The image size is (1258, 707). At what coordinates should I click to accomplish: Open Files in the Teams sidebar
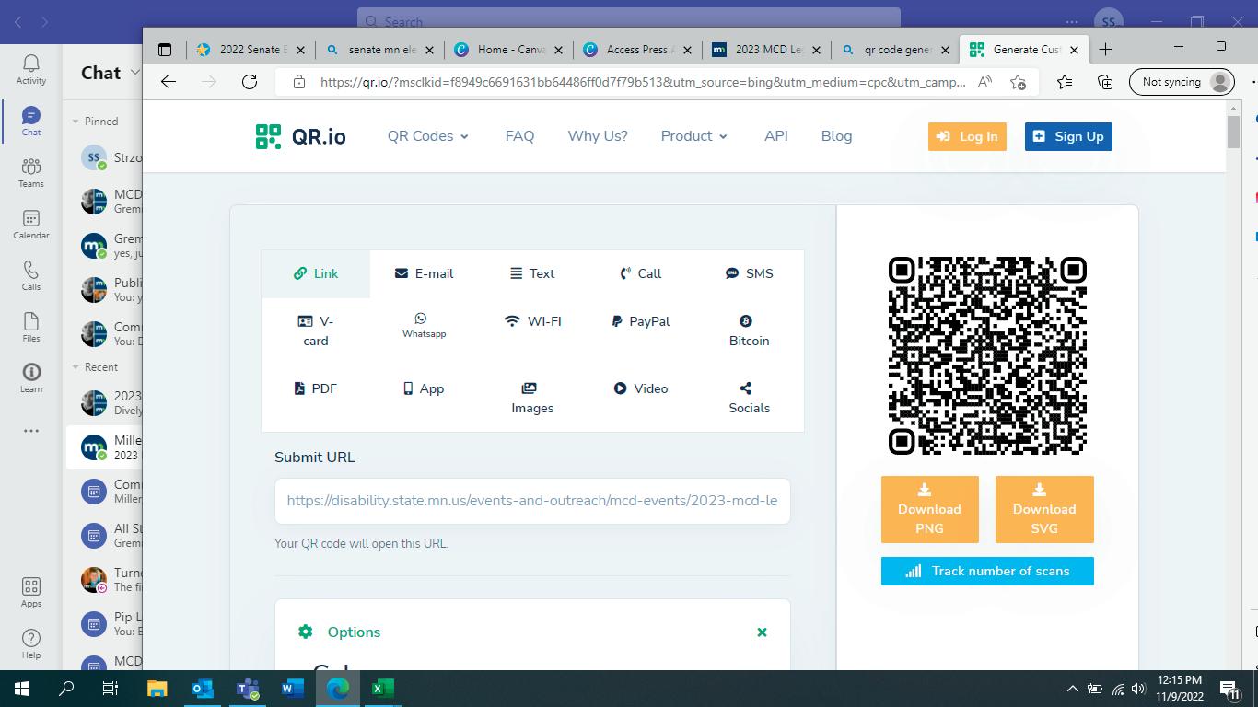pos(31,327)
